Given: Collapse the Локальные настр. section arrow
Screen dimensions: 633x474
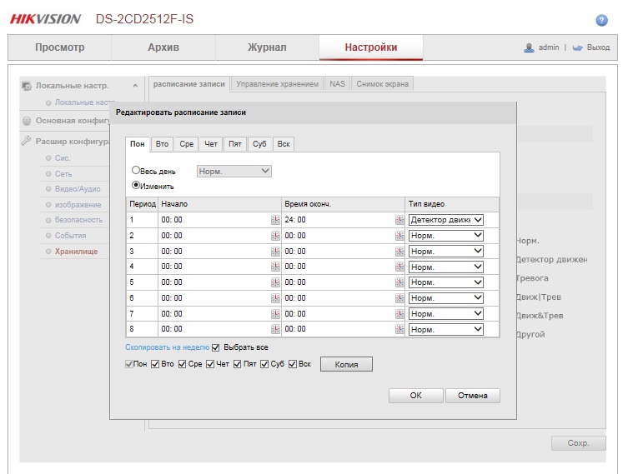Looking at the screenshot, I should (x=135, y=86).
